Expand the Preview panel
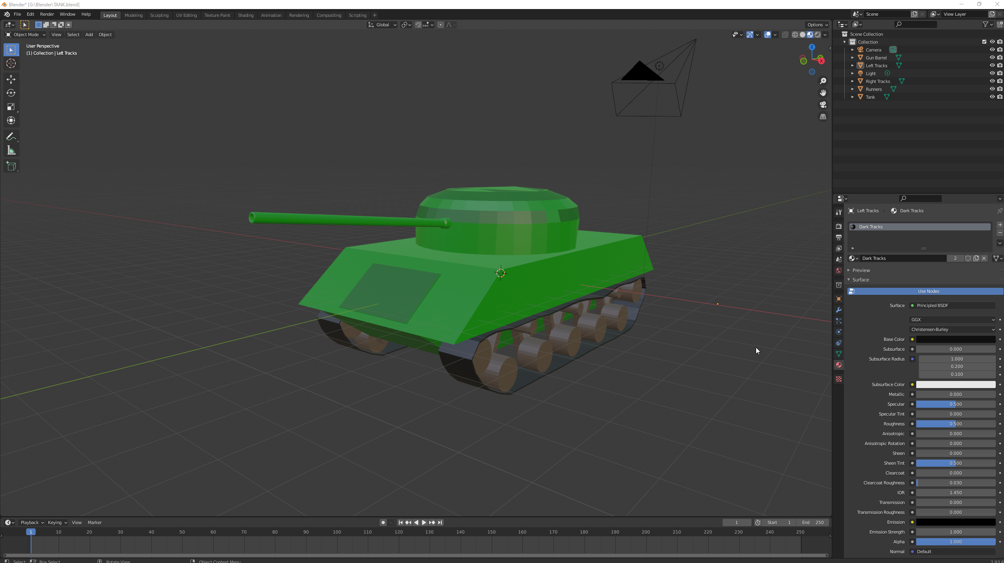Viewport: 1004px width, 563px height. coord(861,270)
